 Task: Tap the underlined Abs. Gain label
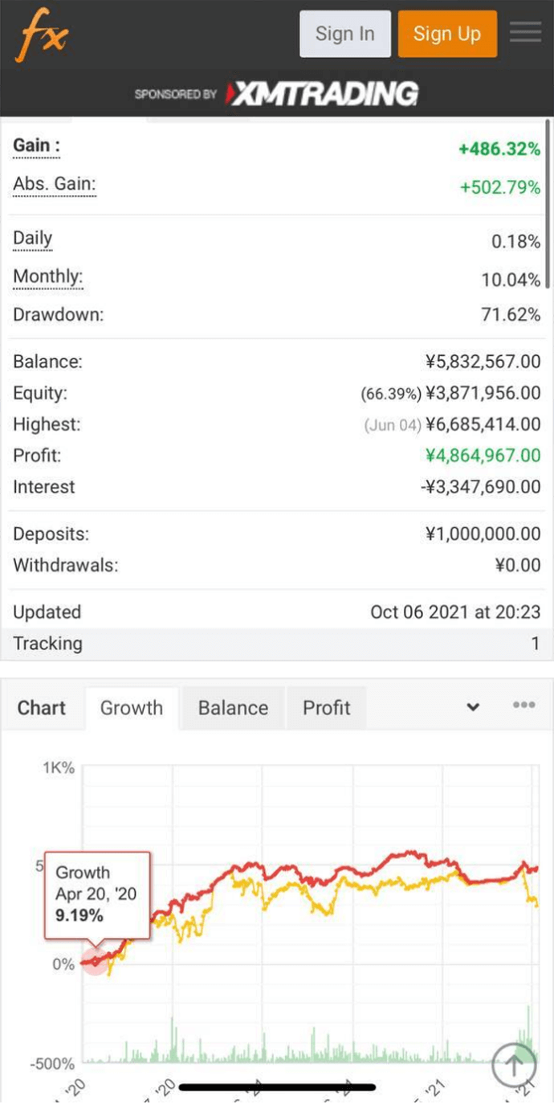pos(54,185)
